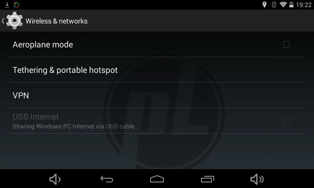Open the colorful app notification icon
The width and height of the screenshot is (314, 188).
16,5
